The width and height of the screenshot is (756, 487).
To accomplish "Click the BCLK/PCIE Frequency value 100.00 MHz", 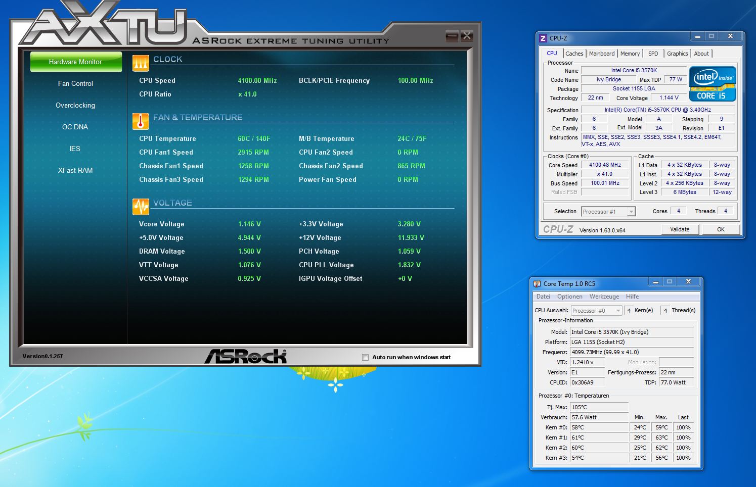I will pyautogui.click(x=415, y=80).
